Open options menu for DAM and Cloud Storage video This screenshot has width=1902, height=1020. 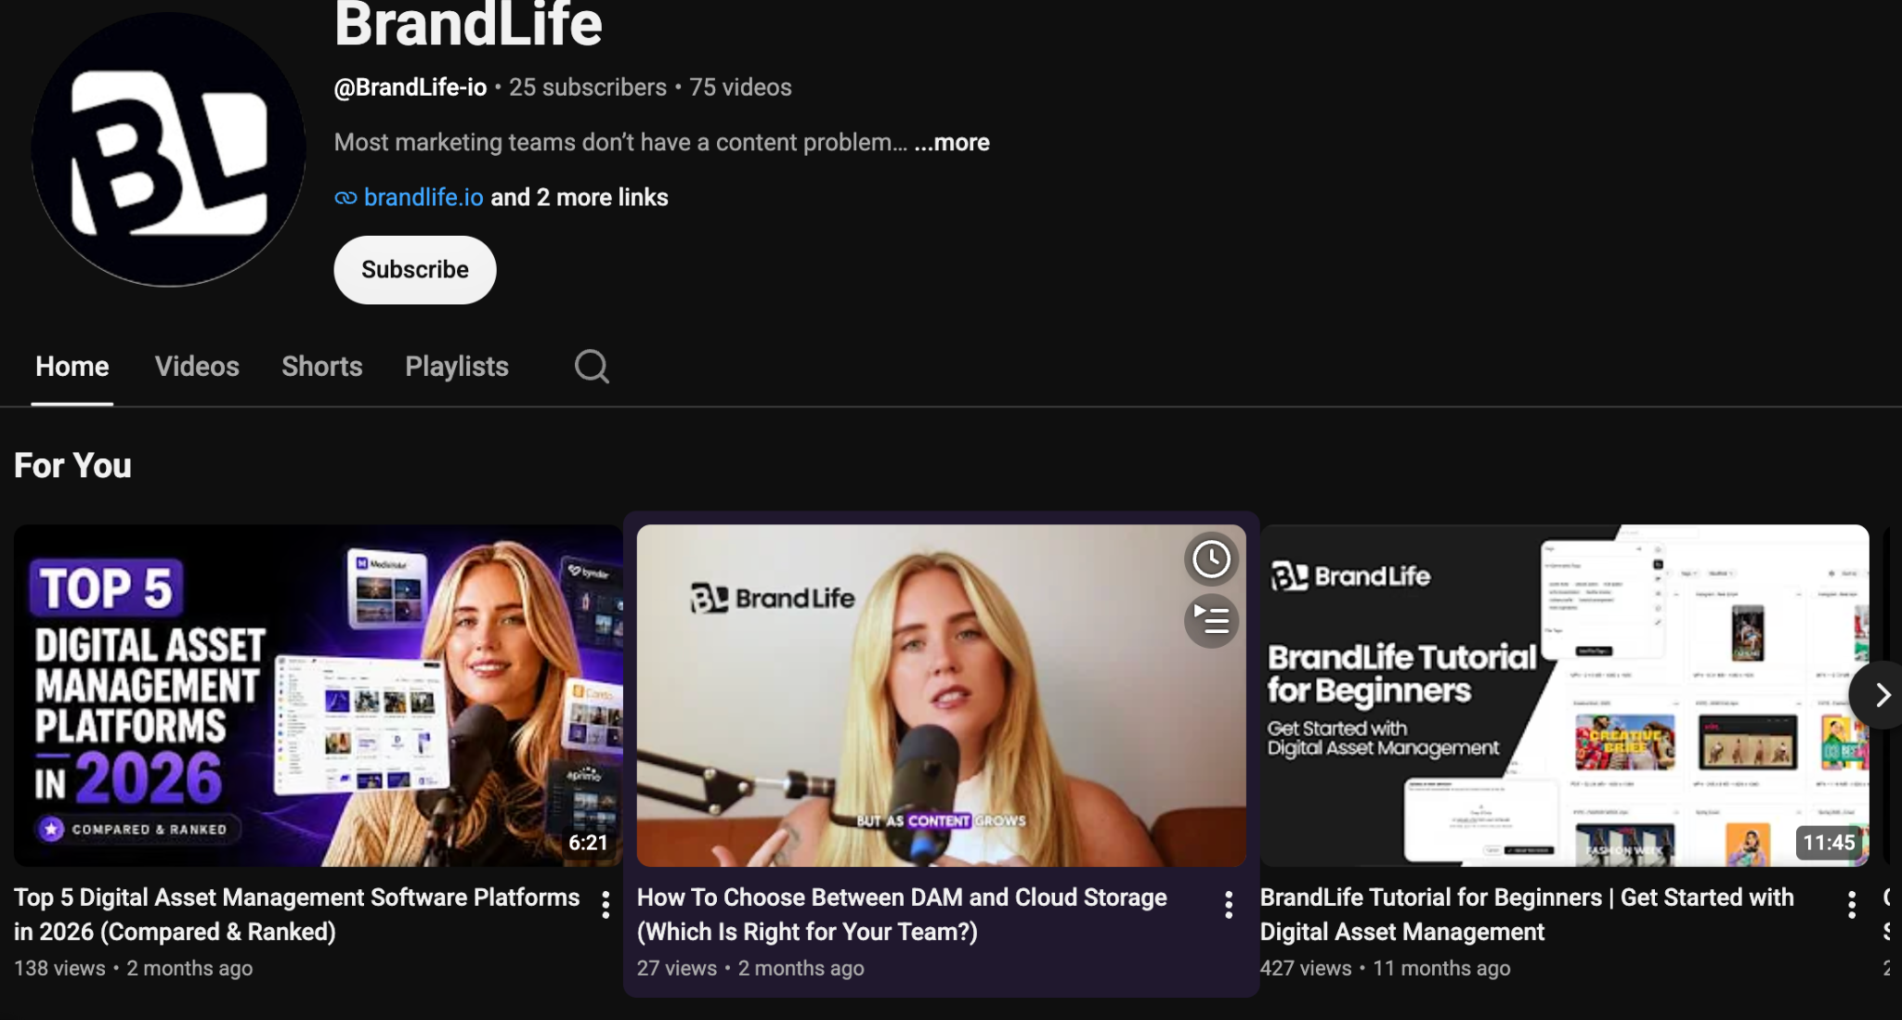(1228, 905)
